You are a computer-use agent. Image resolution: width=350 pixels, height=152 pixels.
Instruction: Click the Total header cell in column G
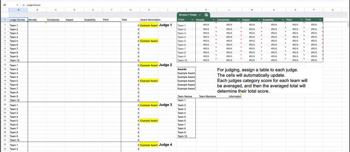click(130, 20)
